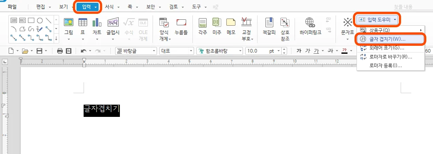Screen dimensions: 433x154
Task: Click the save disk icon
Action: coord(39,51)
